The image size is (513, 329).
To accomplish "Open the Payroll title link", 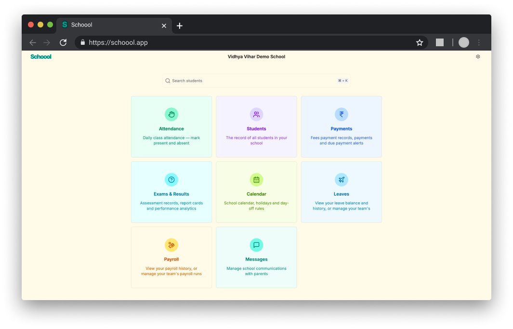I will (x=171, y=259).
